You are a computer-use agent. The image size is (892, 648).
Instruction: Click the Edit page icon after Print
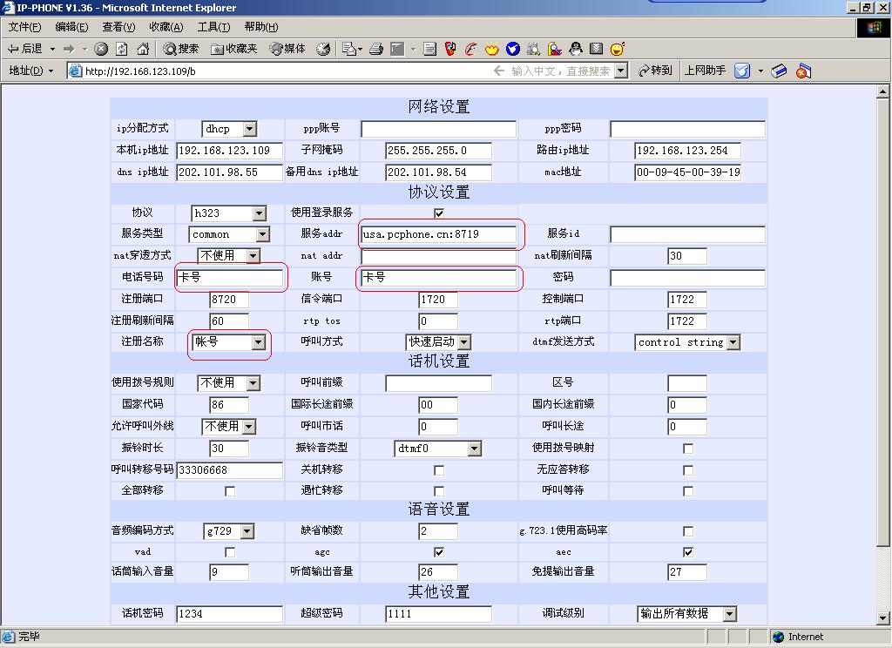tap(397, 49)
